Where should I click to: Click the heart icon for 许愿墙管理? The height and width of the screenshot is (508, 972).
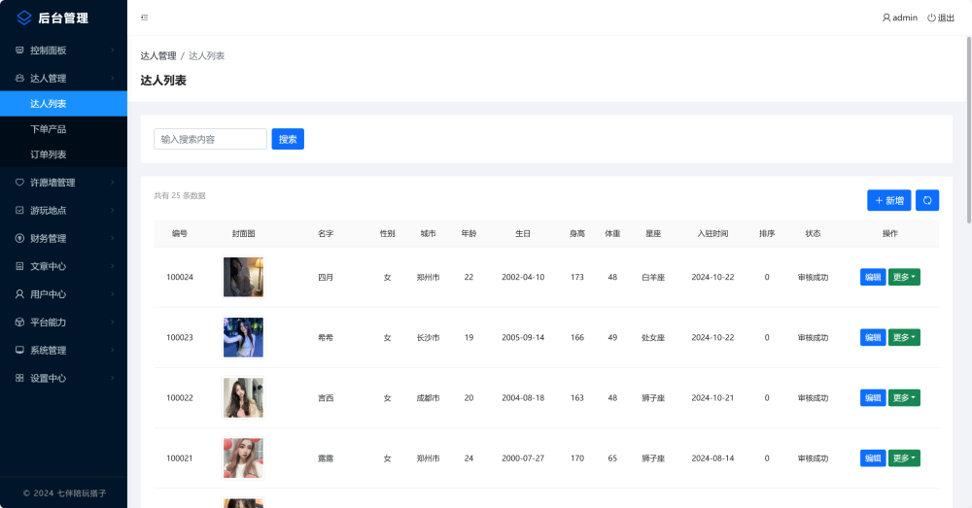pos(19,183)
